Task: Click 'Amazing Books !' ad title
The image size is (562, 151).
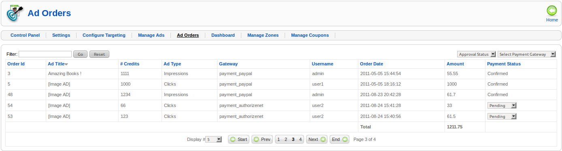Action: pyautogui.click(x=65, y=73)
